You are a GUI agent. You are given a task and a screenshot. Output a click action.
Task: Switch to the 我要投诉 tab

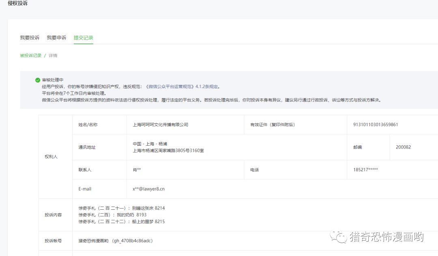(x=30, y=38)
